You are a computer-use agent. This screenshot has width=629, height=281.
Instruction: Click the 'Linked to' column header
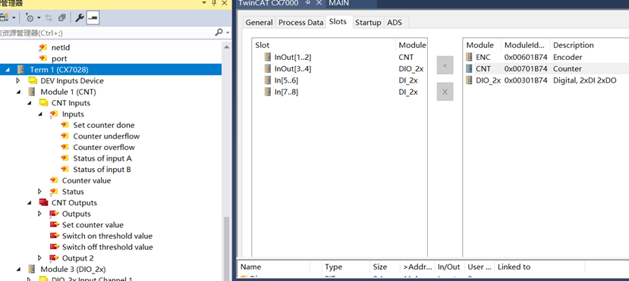pos(539,267)
